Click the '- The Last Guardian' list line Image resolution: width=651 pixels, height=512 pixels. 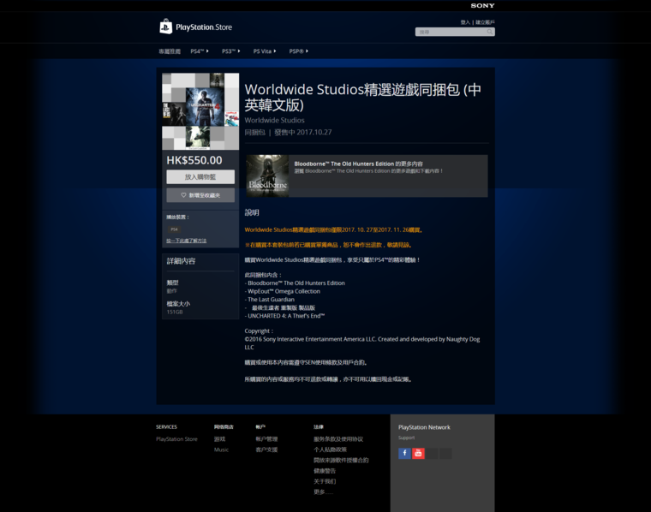coord(270,300)
